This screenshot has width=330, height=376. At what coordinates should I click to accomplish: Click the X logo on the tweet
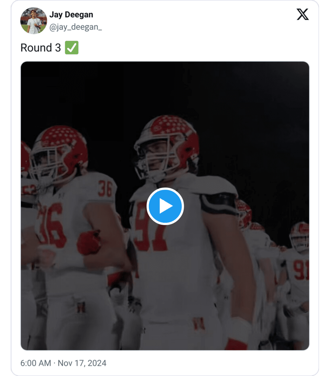(x=302, y=15)
